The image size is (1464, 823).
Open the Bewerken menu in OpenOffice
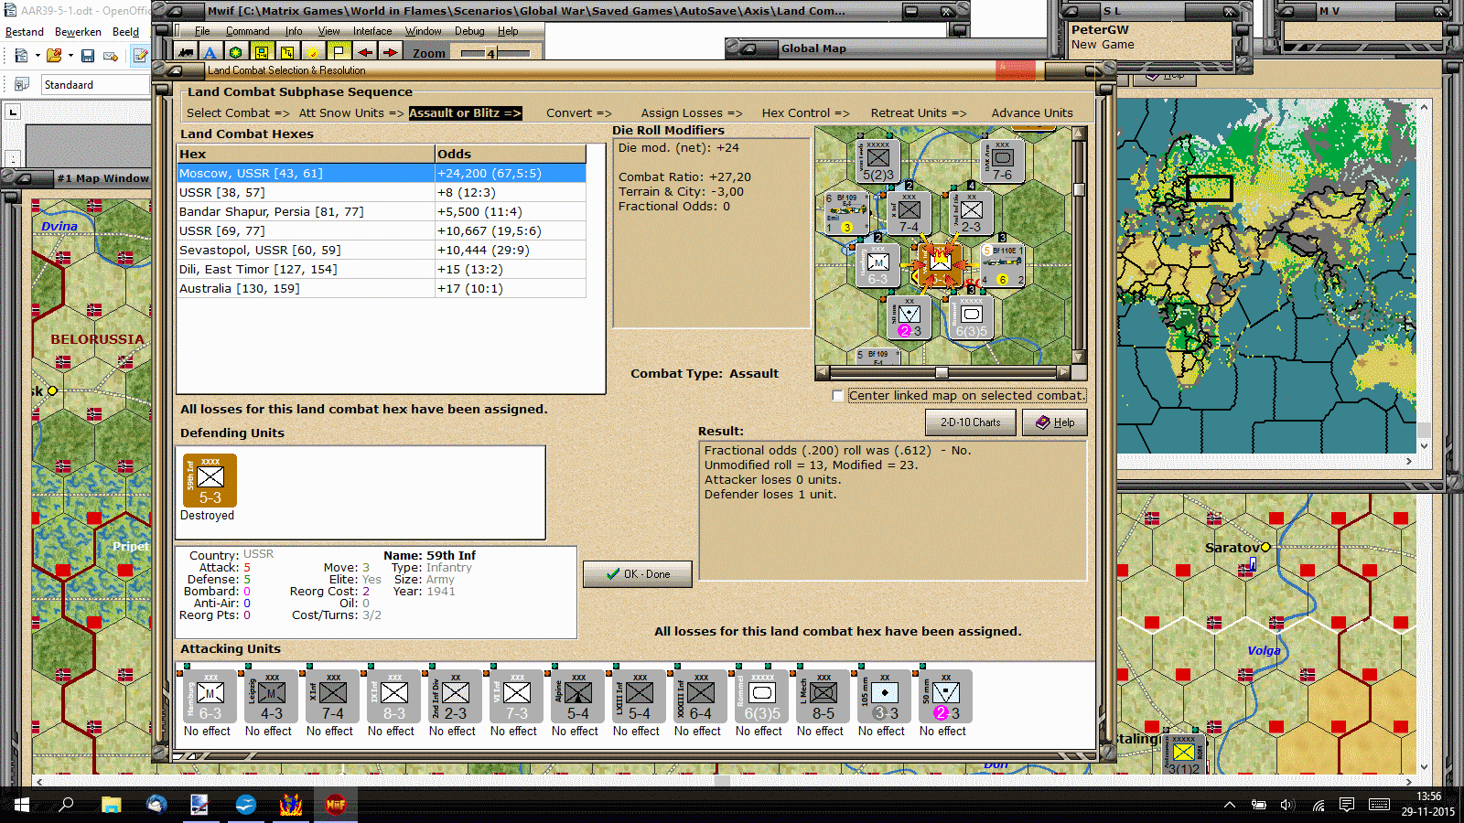tap(78, 32)
